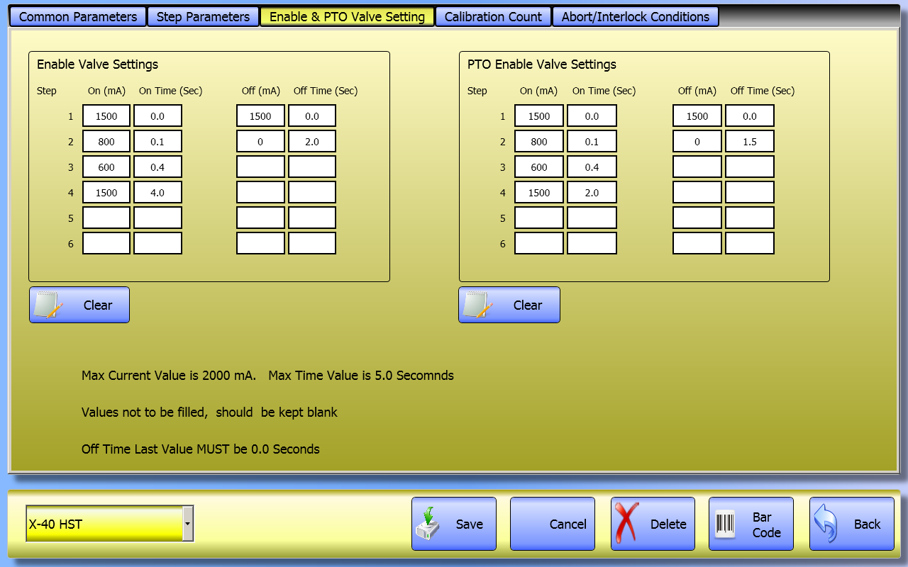Select the Enable & PTO Valve Setting tab

coord(347,17)
